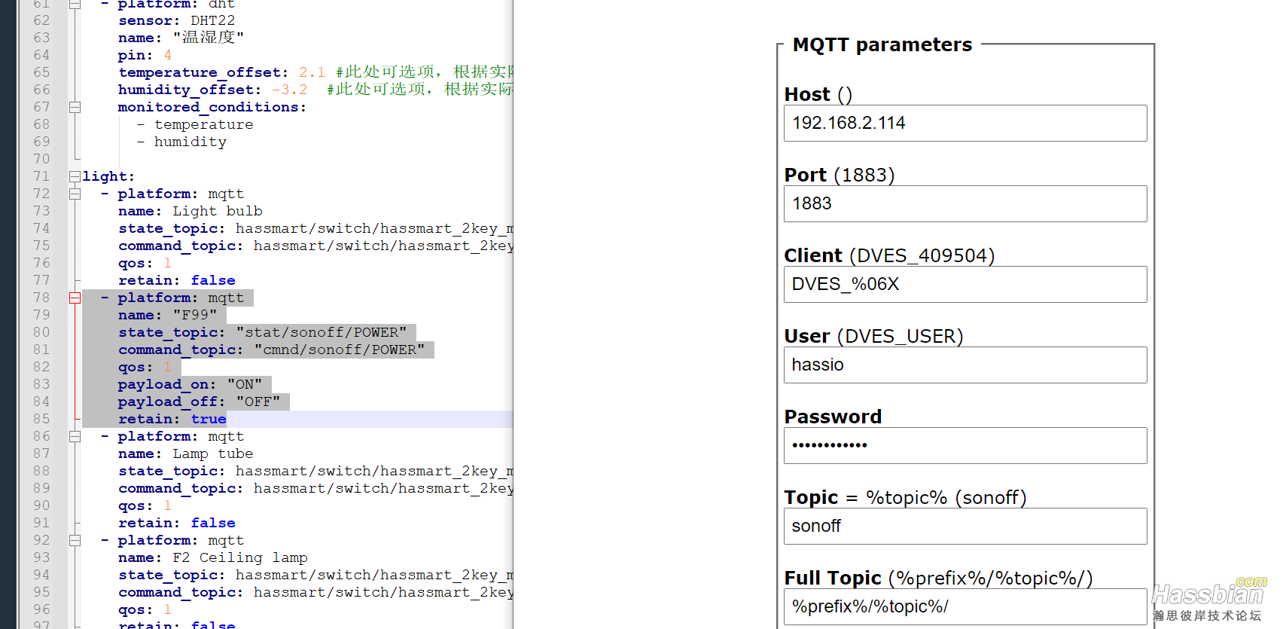Click line number 78 in the gutter
The image size is (1283, 629).
(41, 298)
